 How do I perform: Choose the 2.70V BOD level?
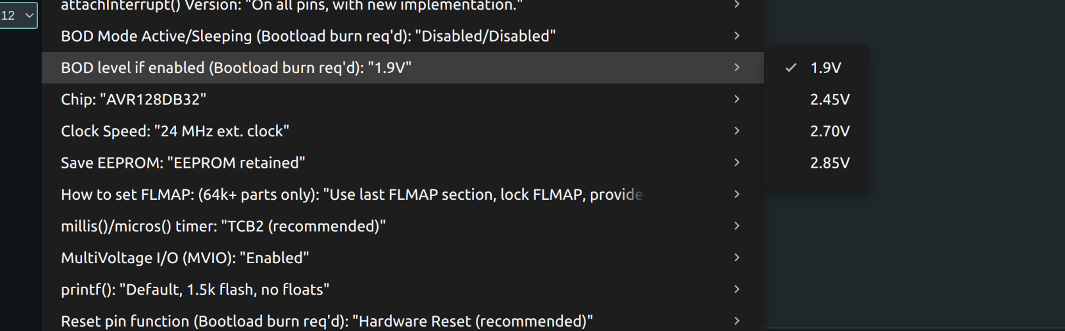[829, 131]
